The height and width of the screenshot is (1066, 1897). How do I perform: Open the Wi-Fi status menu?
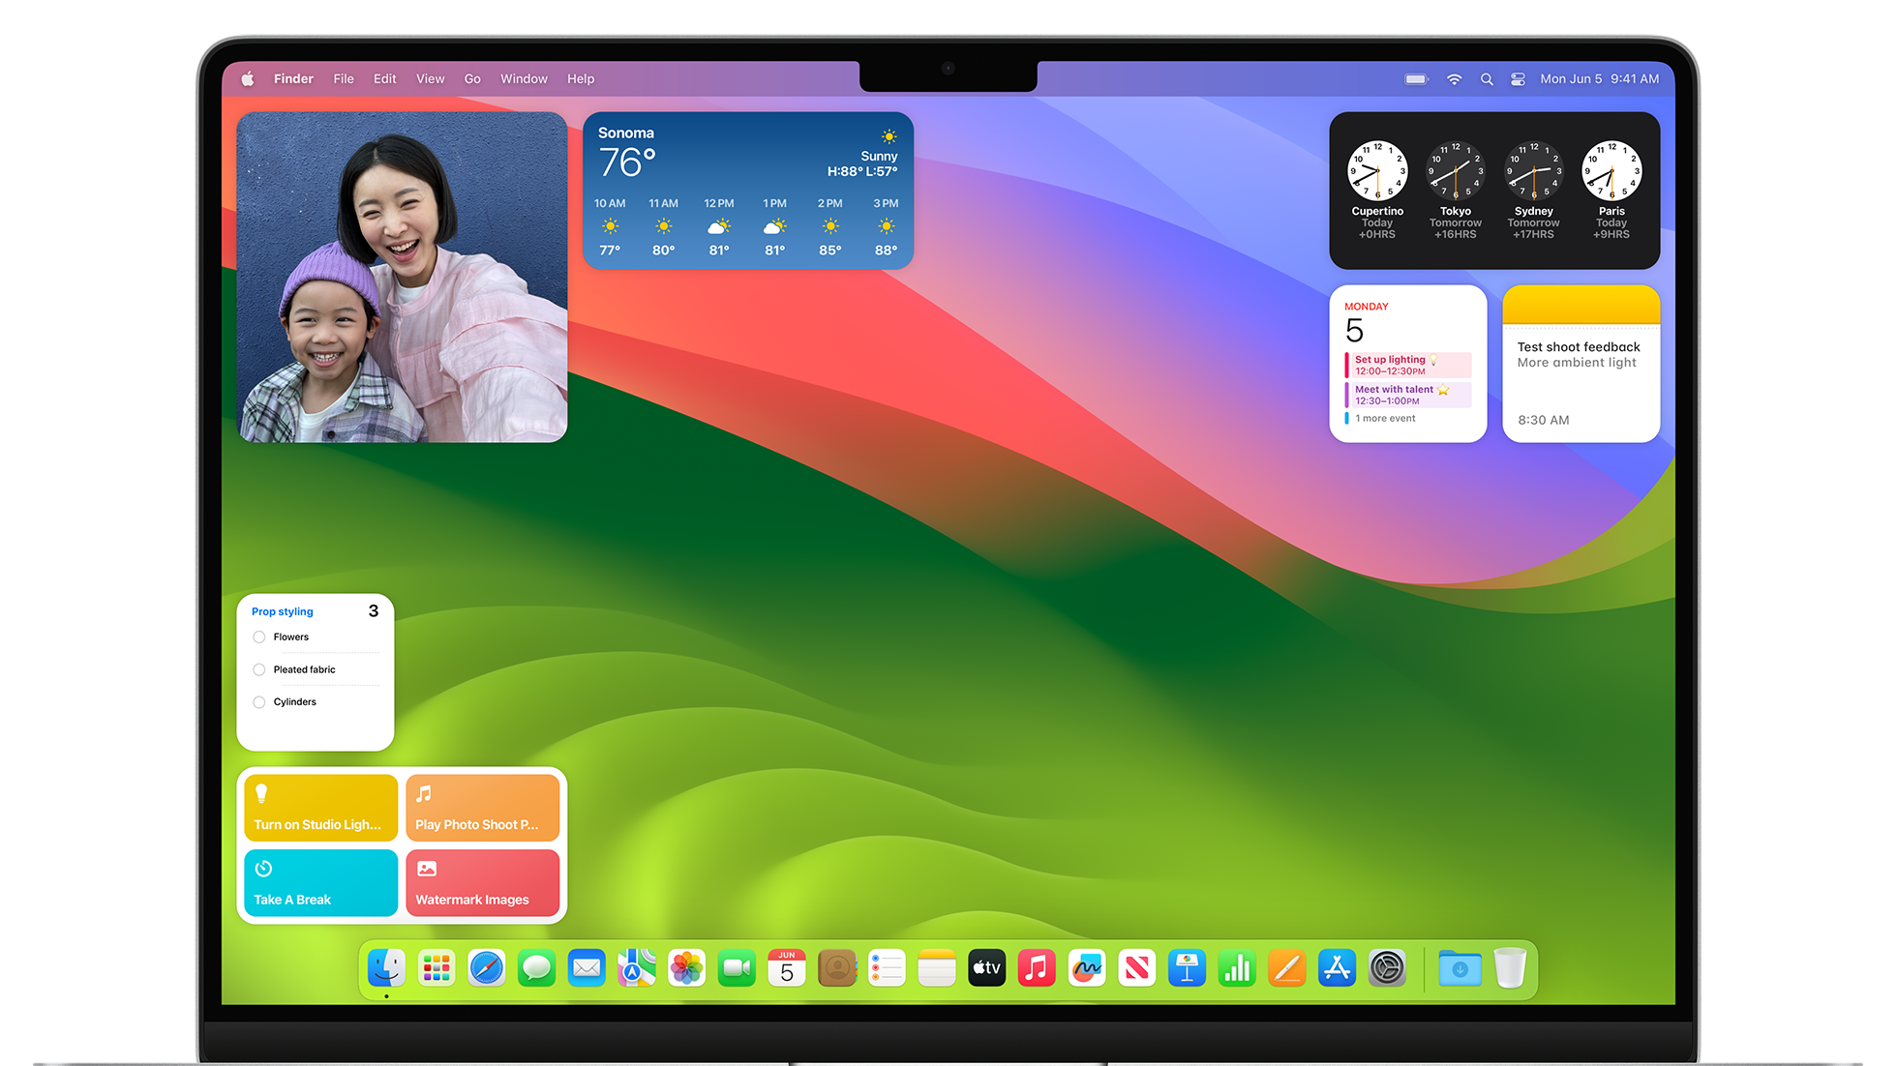pyautogui.click(x=1454, y=79)
